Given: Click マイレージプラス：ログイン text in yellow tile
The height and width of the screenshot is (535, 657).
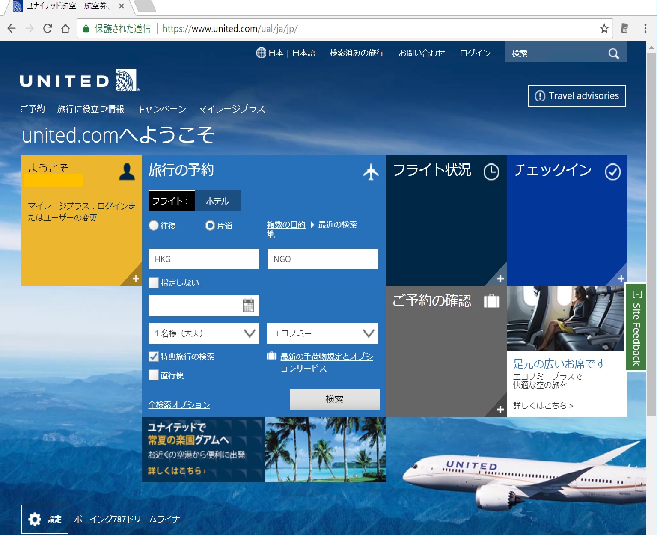Looking at the screenshot, I should tap(82, 211).
